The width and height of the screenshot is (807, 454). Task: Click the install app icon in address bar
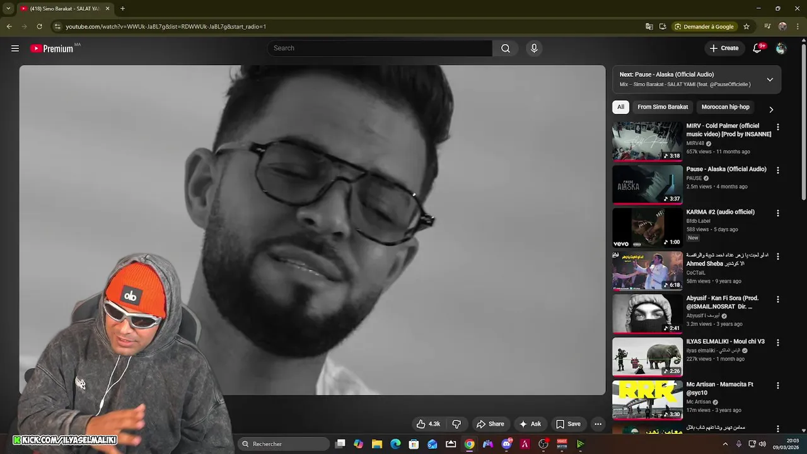[x=663, y=26]
